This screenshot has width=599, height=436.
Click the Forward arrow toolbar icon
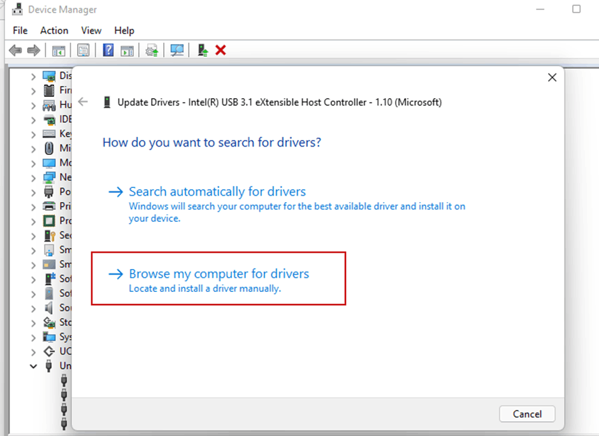34,50
